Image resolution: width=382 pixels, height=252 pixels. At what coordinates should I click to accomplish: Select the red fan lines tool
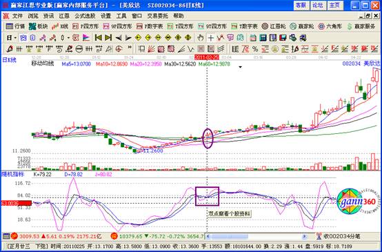151,49
